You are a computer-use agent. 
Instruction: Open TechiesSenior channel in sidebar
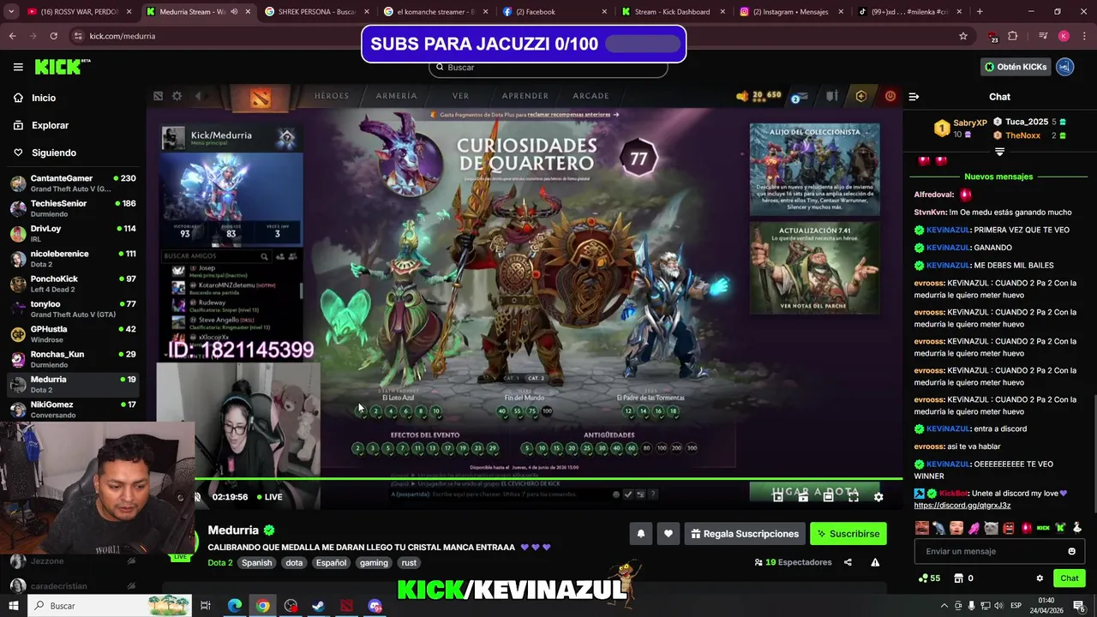(74, 208)
